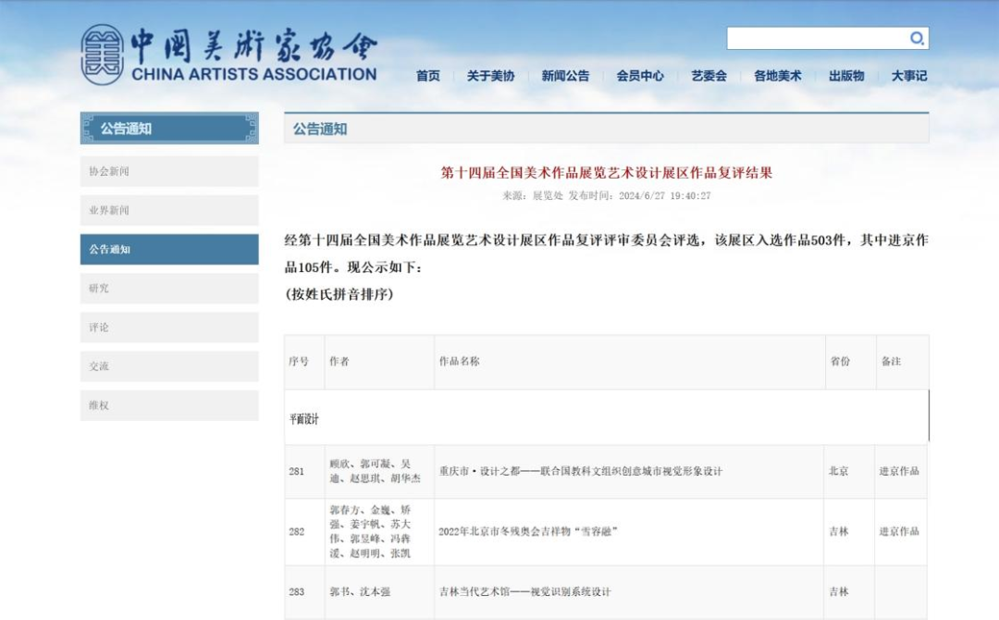Open the 研究 sidebar section
This screenshot has width=999, height=620.
coord(169,289)
